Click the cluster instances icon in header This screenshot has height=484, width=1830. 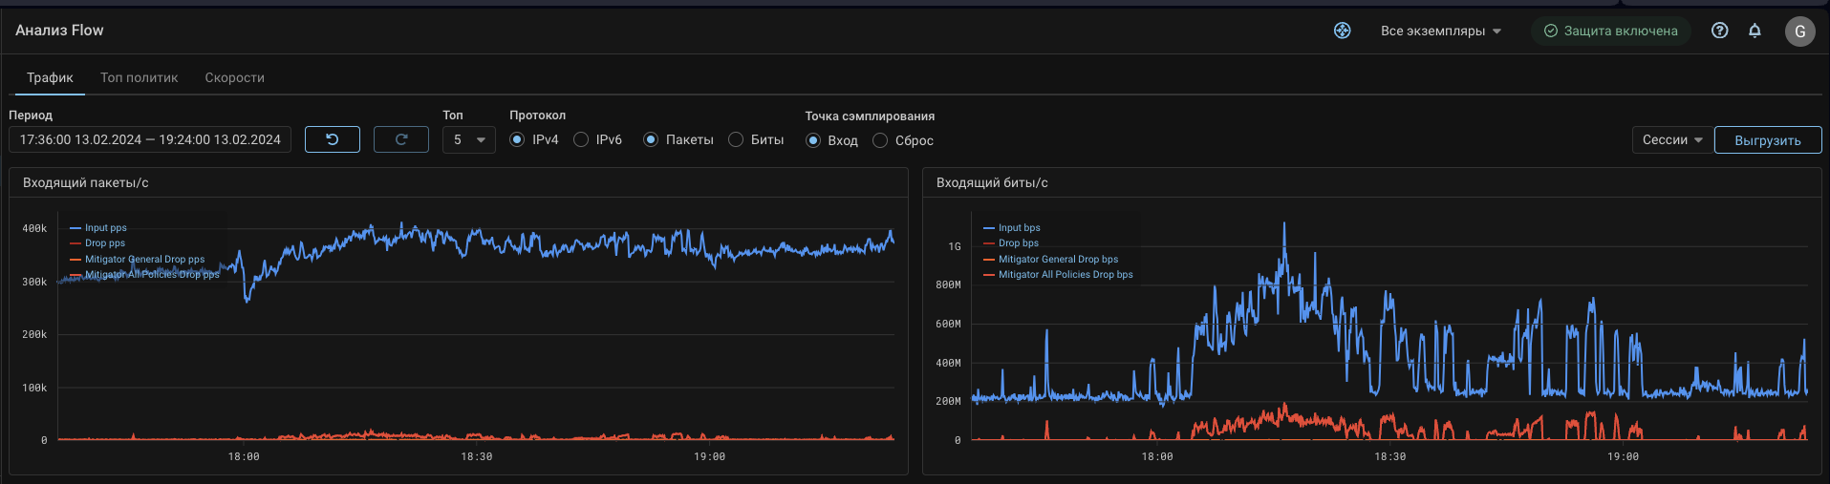point(1343,31)
